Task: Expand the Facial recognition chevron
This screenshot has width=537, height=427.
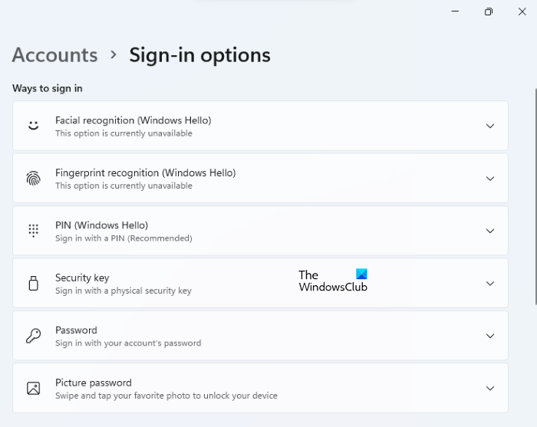Action: pyautogui.click(x=490, y=126)
